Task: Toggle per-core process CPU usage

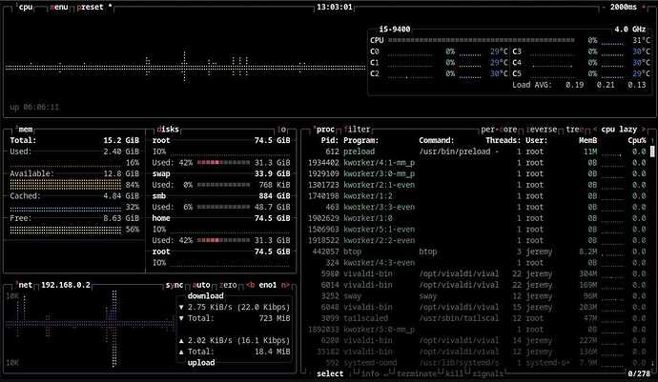Action: [x=499, y=130]
